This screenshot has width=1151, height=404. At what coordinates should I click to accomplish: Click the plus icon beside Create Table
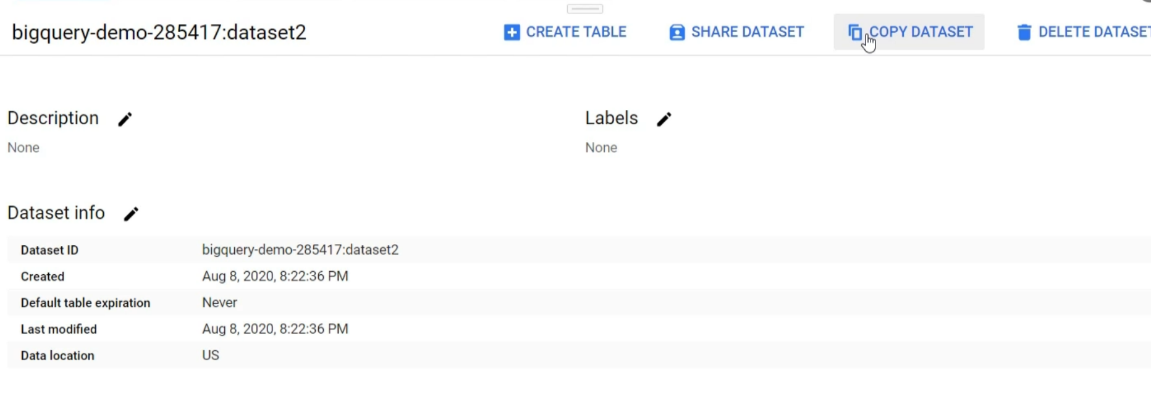tap(512, 32)
